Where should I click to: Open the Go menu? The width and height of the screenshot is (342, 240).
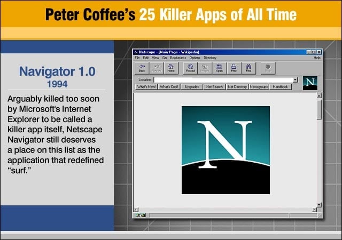(x=165, y=58)
